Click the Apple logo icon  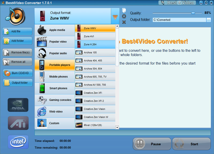[x=42, y=30]
